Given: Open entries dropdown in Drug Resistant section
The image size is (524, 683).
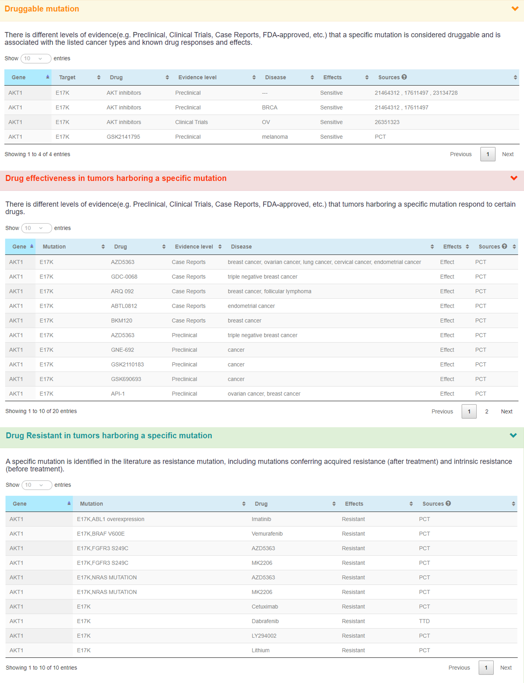Looking at the screenshot, I should pyautogui.click(x=37, y=485).
